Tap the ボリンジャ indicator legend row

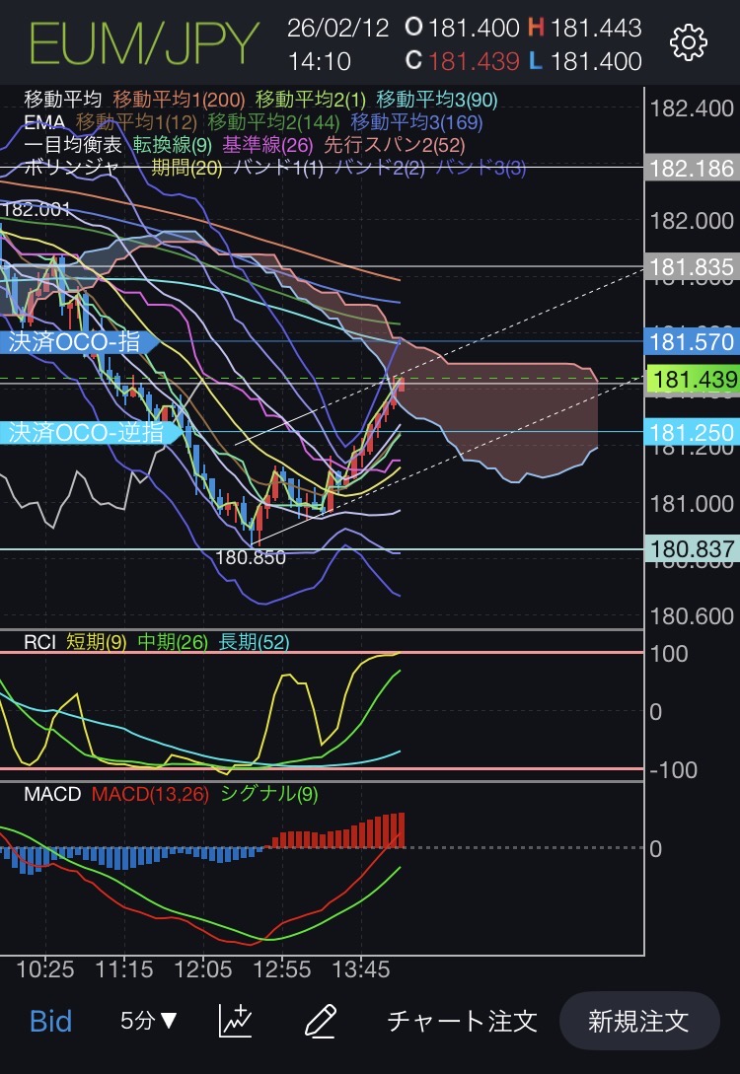[x=69, y=167]
